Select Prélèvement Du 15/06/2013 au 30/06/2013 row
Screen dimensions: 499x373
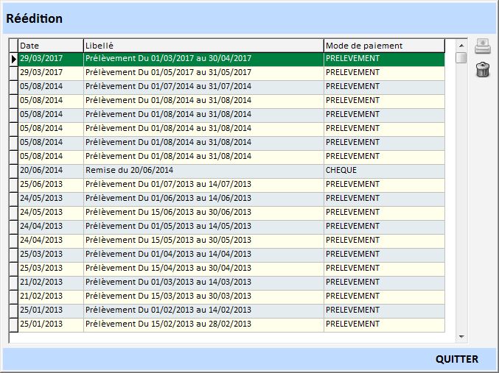[203, 212]
